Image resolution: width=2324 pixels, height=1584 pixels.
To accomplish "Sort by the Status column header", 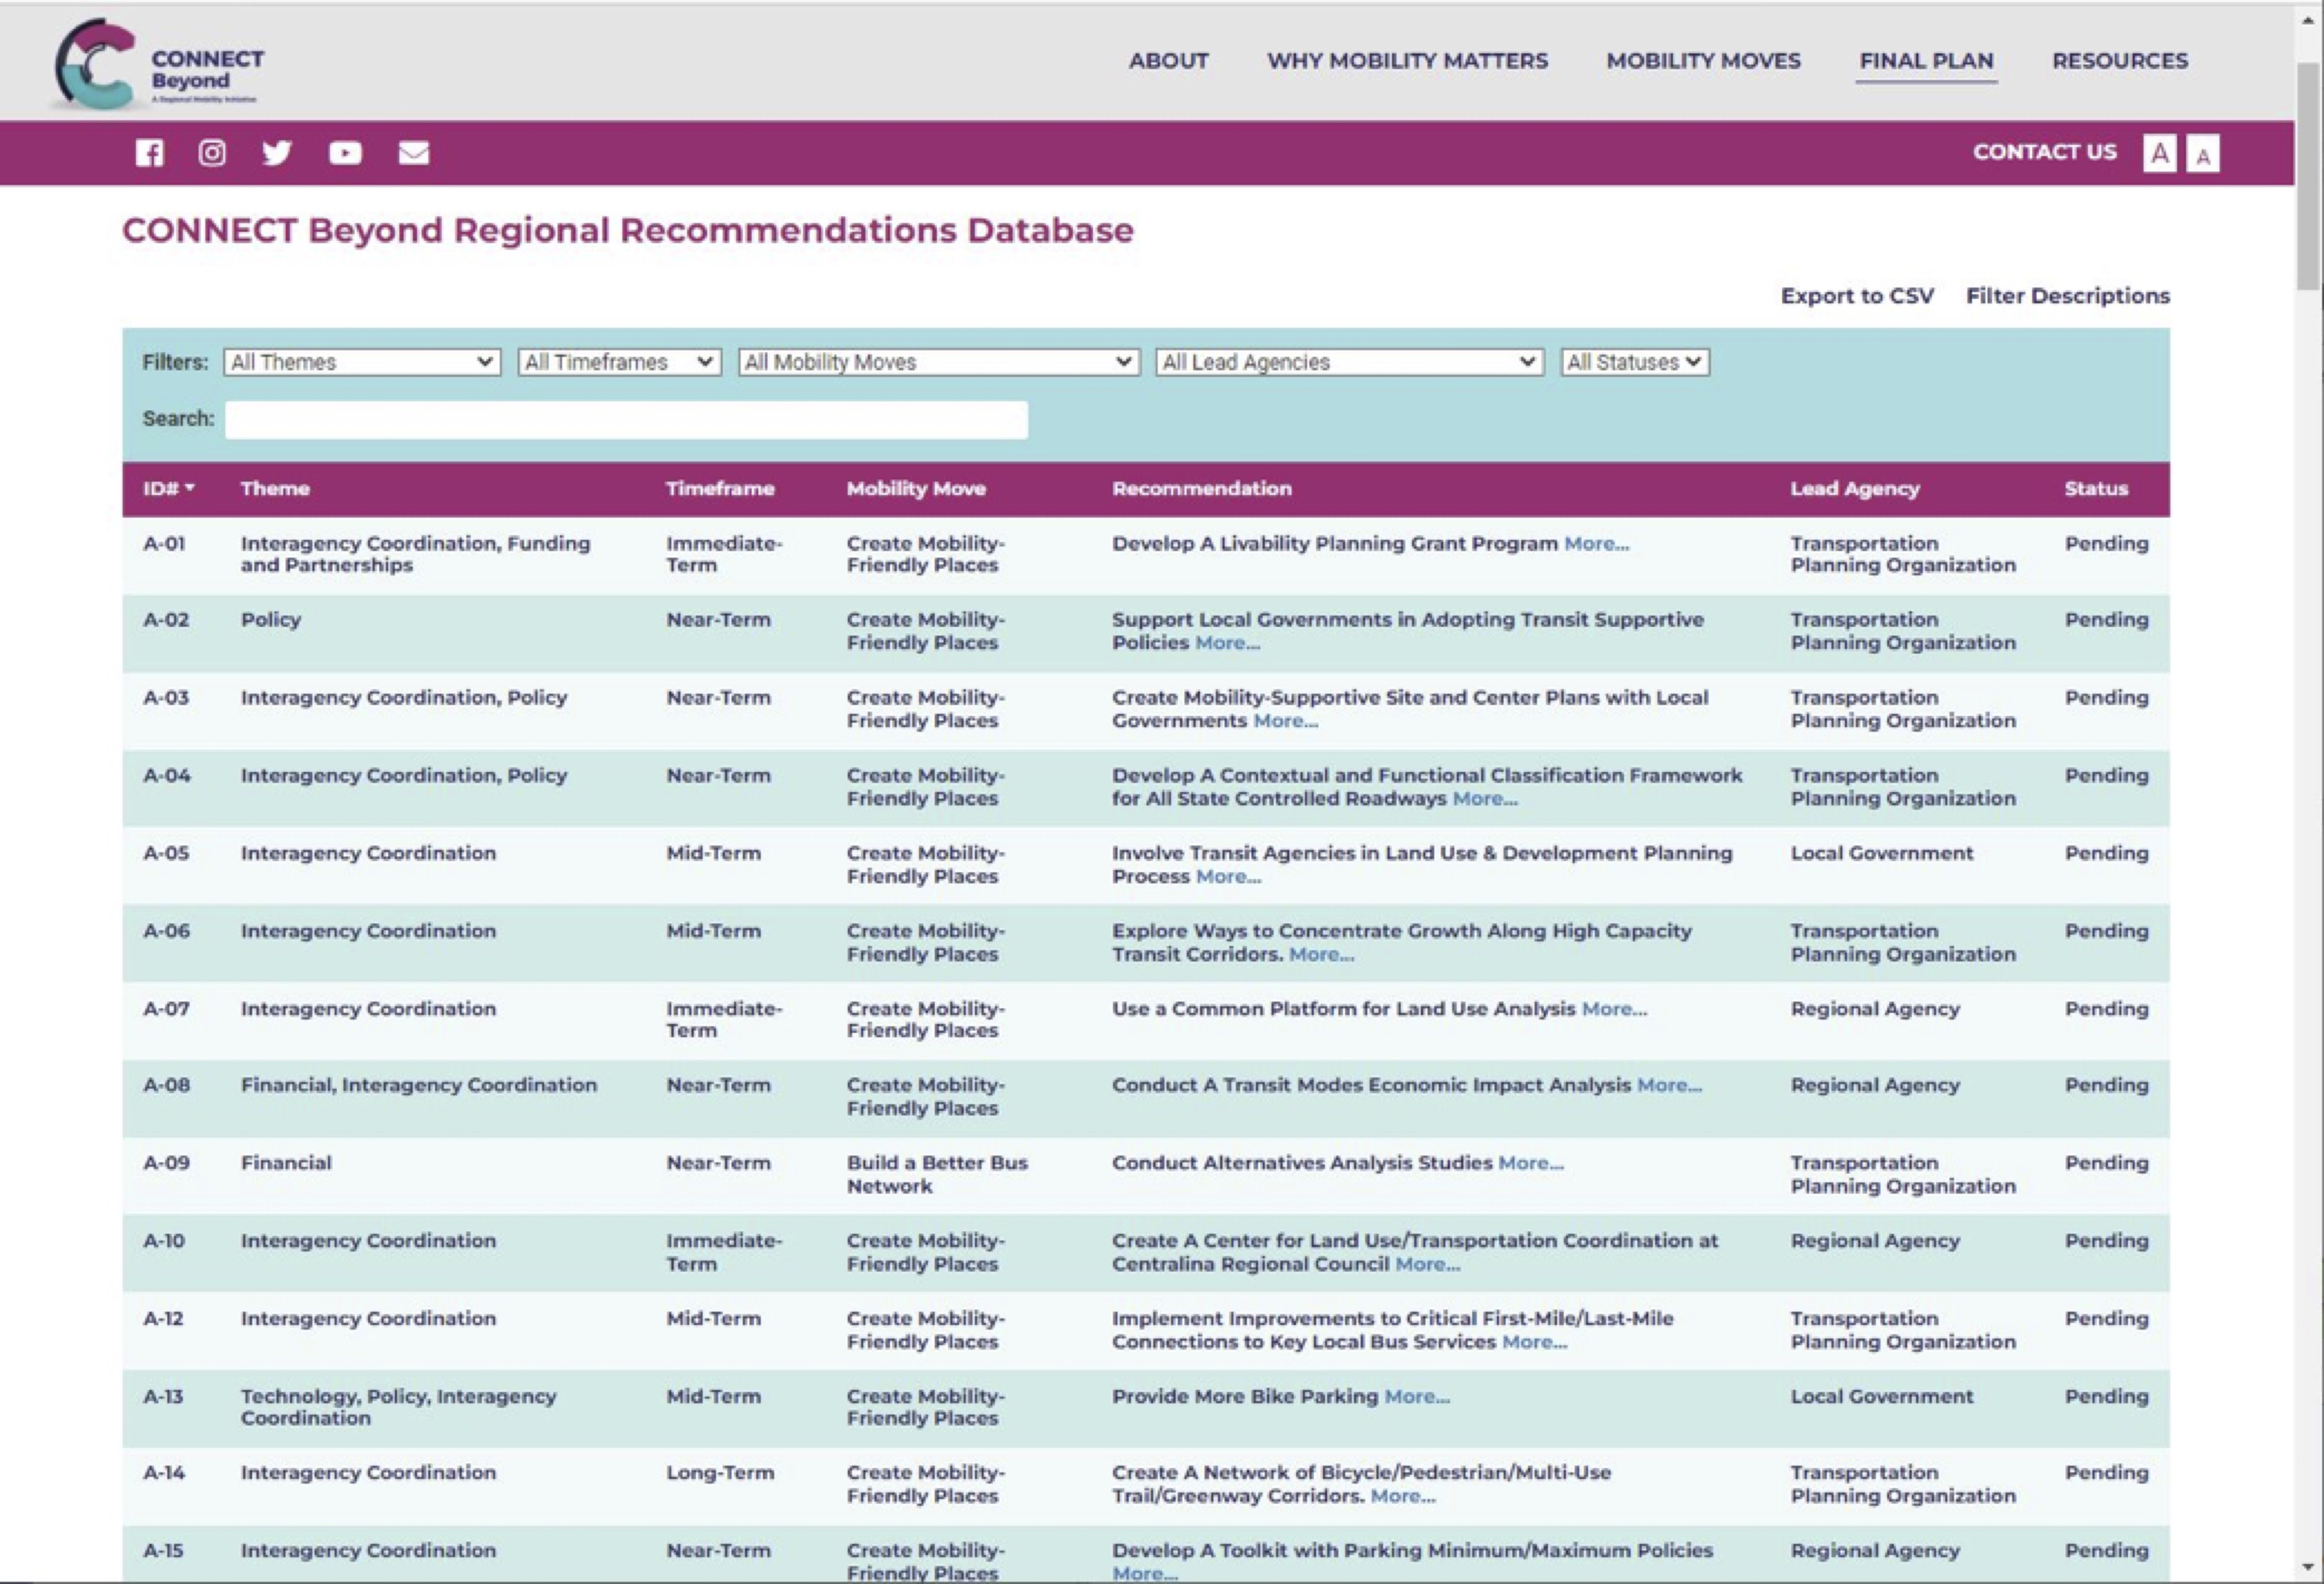I will tap(2096, 489).
